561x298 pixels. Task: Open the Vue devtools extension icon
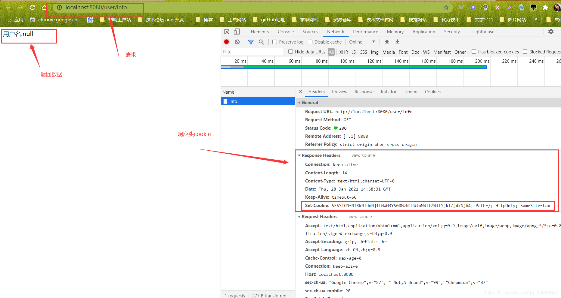tap(461, 7)
